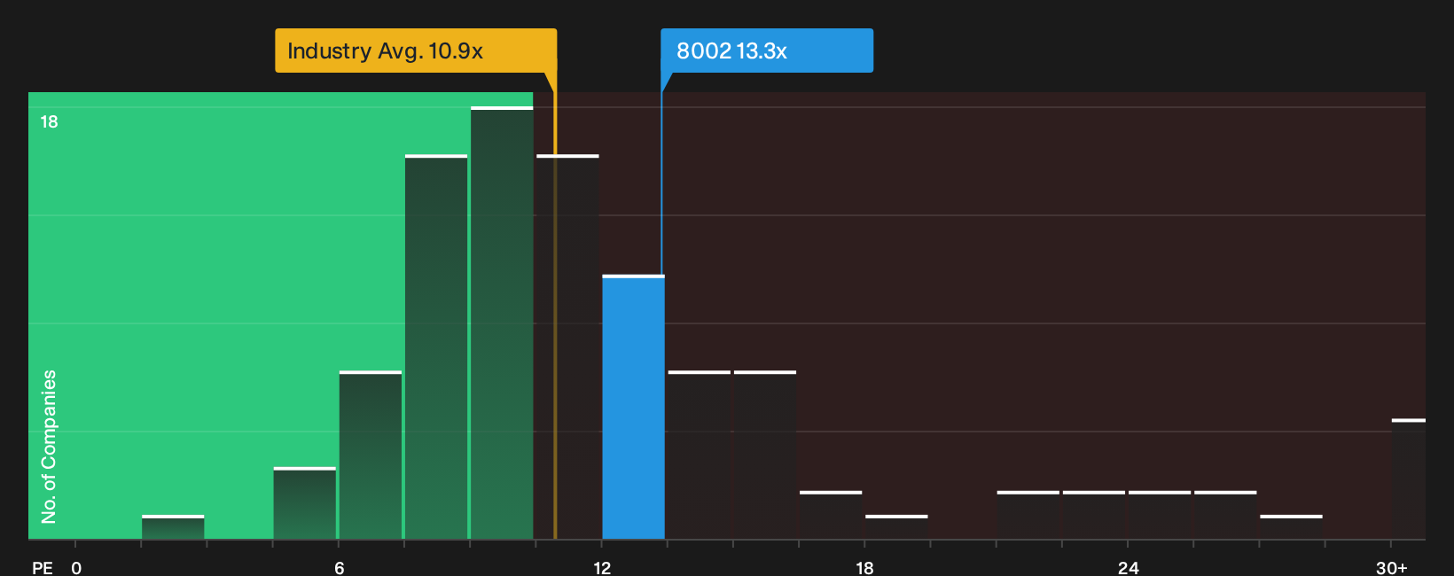Viewport: 1454px width, 576px height.
Task: Select the blue highlighted histogram bar
Action: (x=633, y=408)
